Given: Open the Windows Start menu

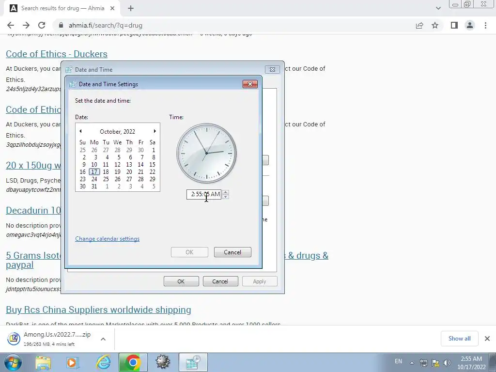Looking at the screenshot, I should coord(13,362).
